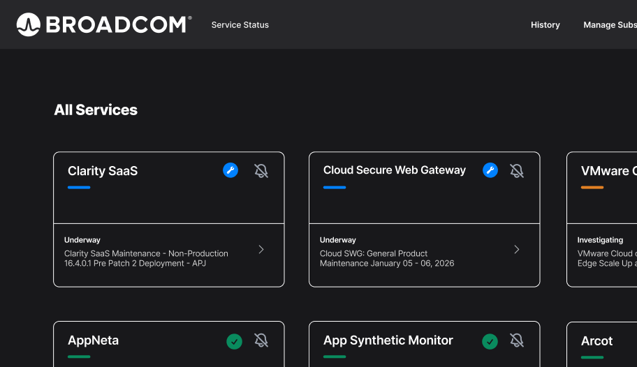Click 'Underway' label in Cloud Secure Web Gateway card

point(337,240)
